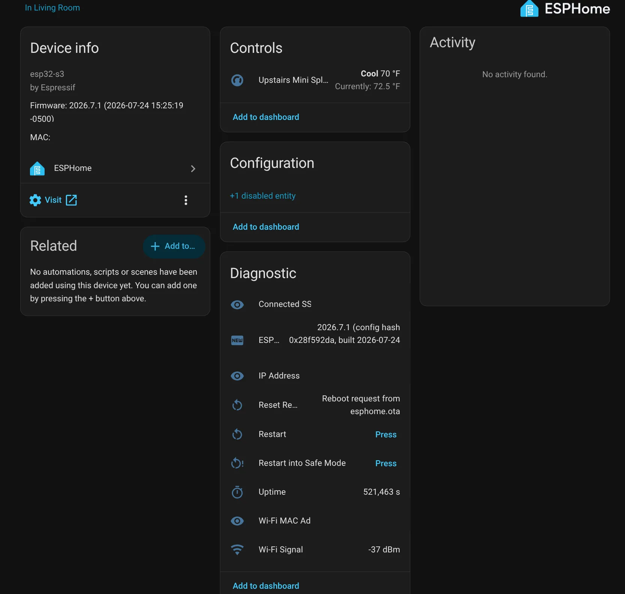
Task: Click the Restart row icon
Action: (237, 434)
